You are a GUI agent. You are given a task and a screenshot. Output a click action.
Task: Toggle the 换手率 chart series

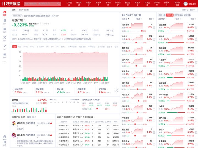point(109,47)
